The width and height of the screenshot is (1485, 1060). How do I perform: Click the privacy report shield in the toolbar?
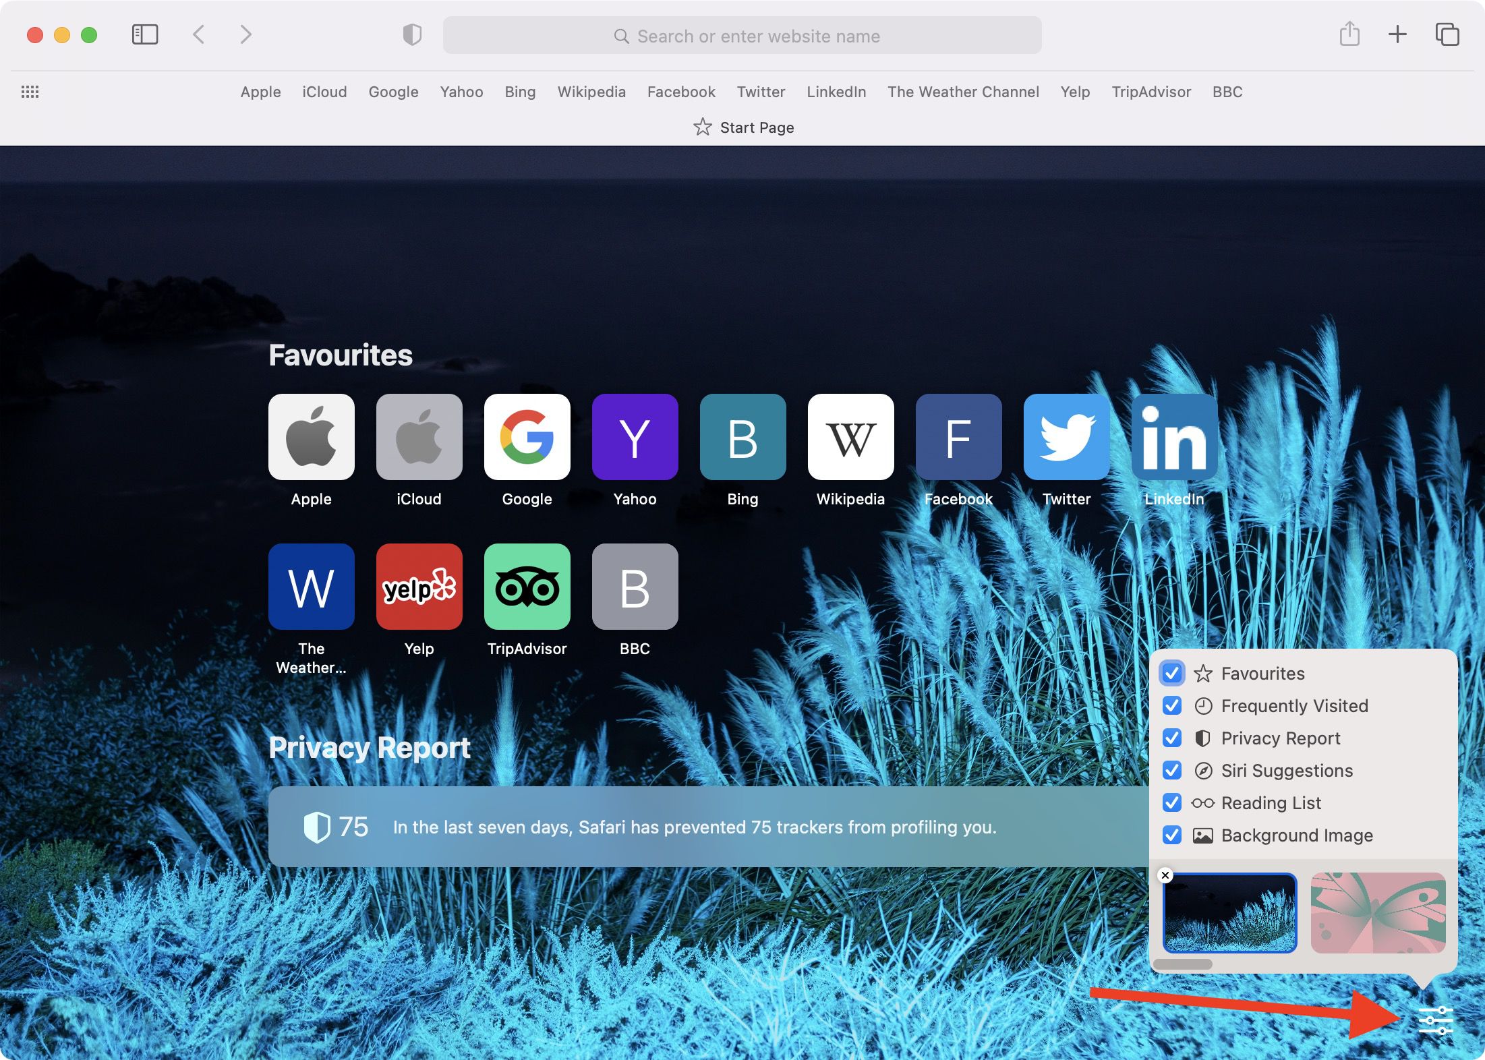(412, 35)
